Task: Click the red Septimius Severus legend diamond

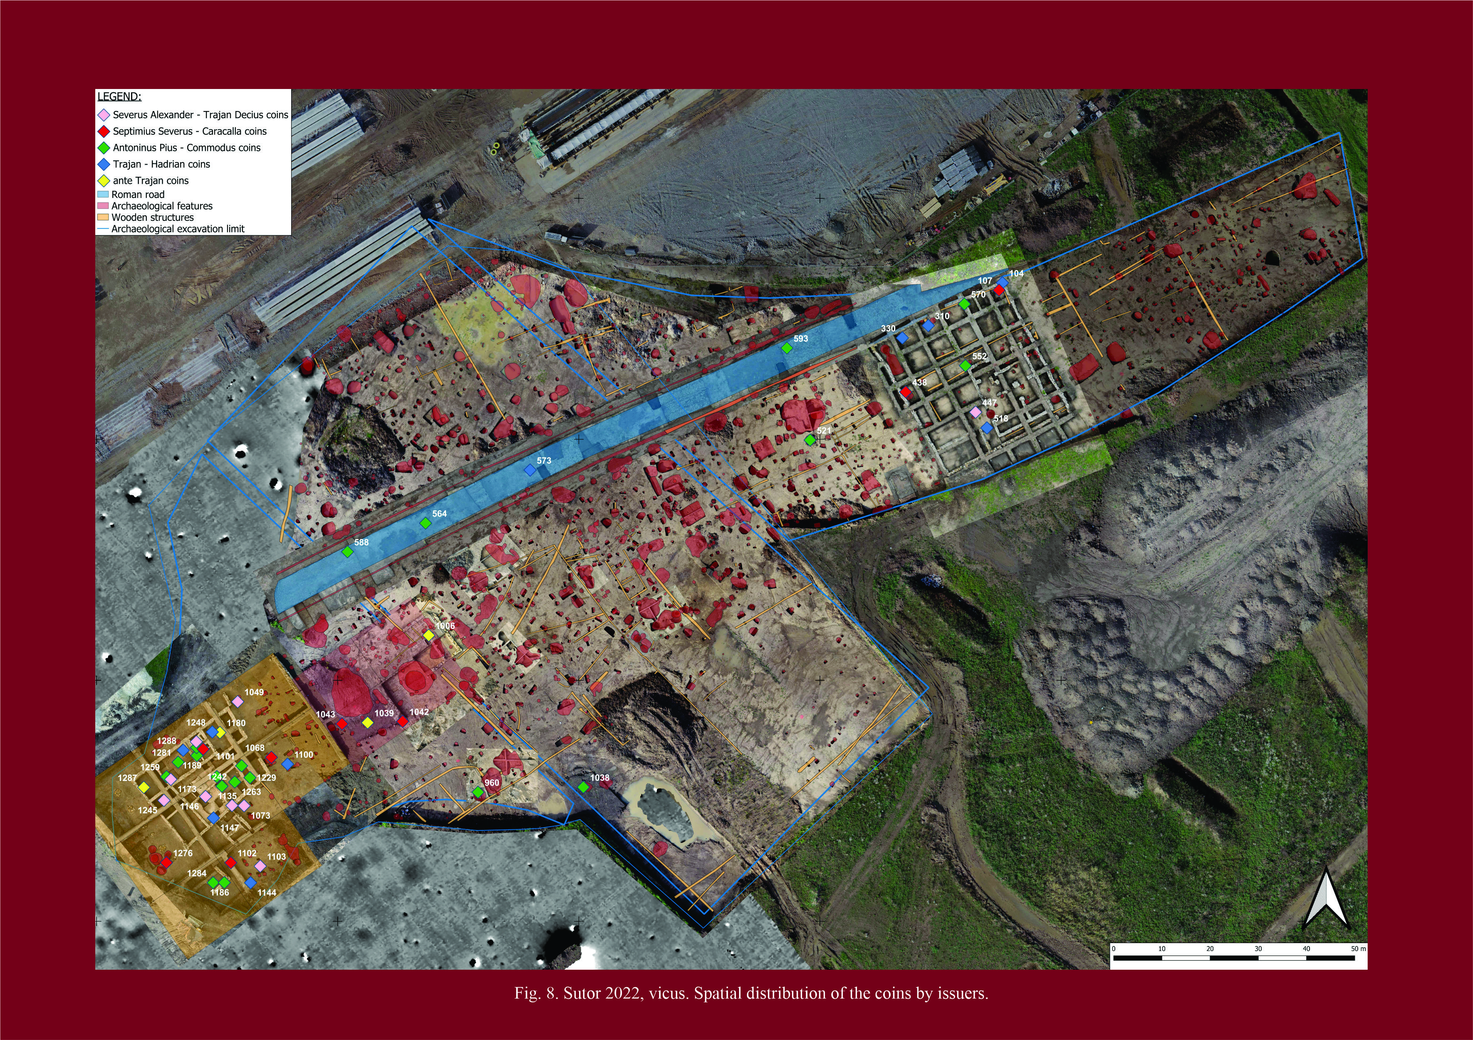Action: pos(103,131)
